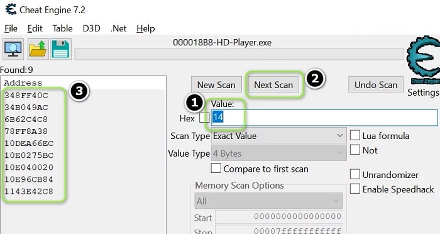Click the process name 000018B8-HD-Player.exe
Viewport: 440px width, 234px height.
pyautogui.click(x=223, y=42)
